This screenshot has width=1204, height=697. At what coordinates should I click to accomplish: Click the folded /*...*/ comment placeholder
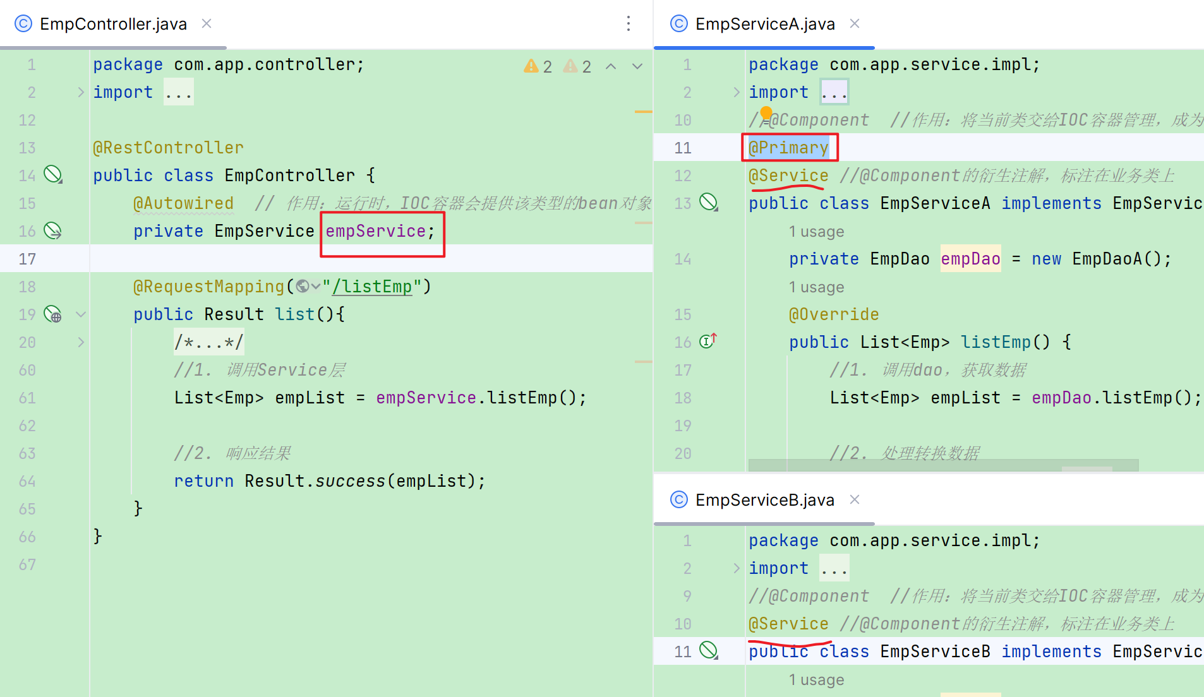click(x=209, y=342)
